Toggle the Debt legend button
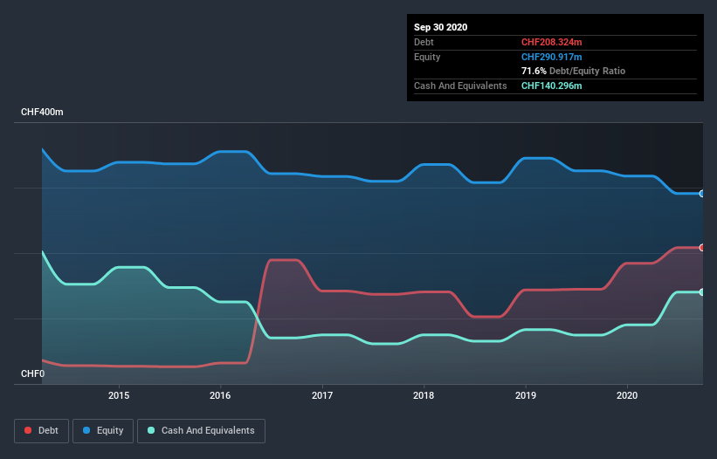This screenshot has width=717, height=459. coord(41,431)
